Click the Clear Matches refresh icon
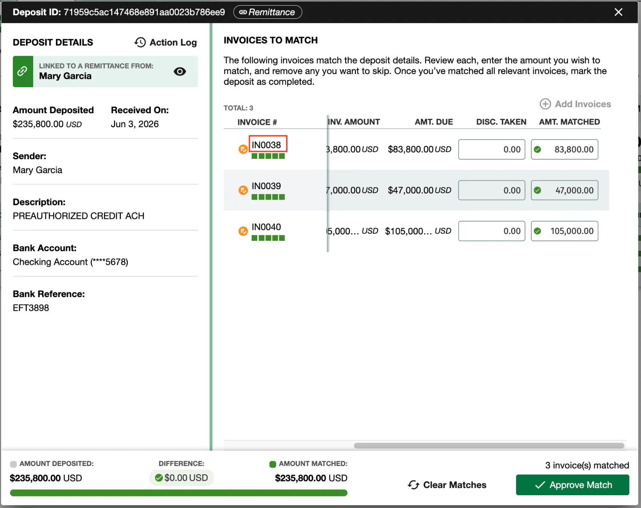 413,485
